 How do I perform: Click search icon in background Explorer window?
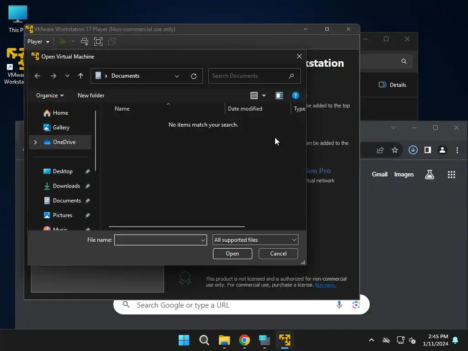point(404,61)
